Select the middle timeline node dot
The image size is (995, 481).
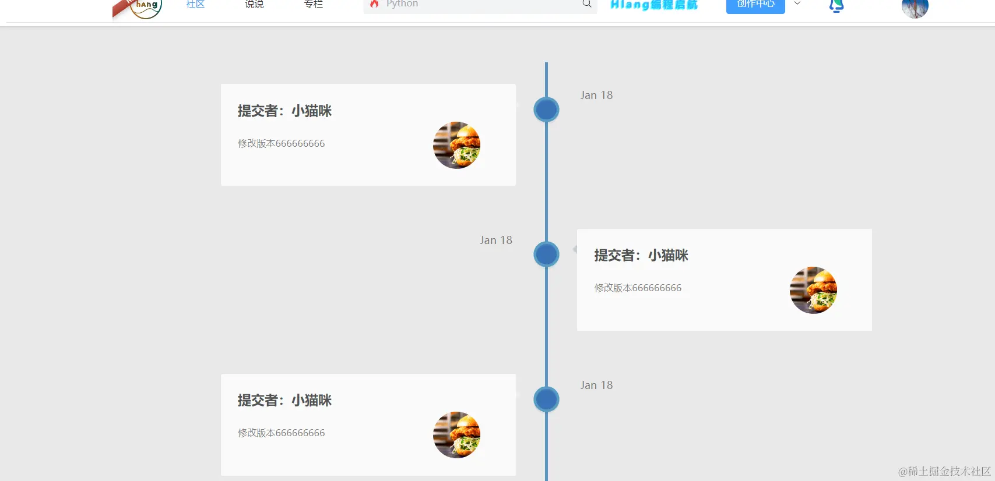click(546, 254)
